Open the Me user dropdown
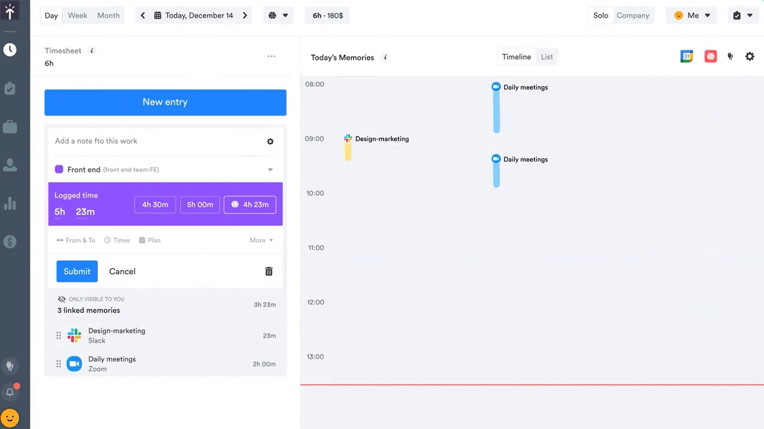Viewport: 764px width, 429px height. click(691, 15)
